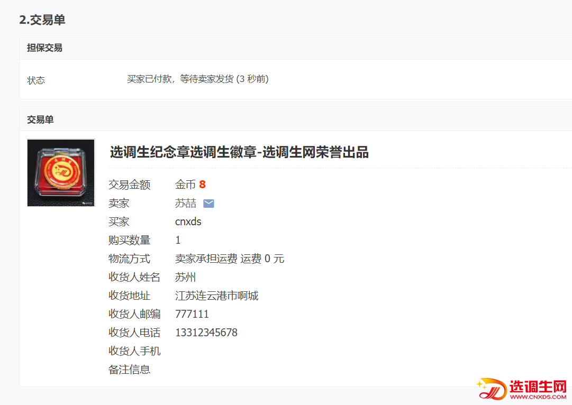Open the badge product thumbnail image
Image resolution: width=572 pixels, height=405 pixels.
tap(61, 173)
